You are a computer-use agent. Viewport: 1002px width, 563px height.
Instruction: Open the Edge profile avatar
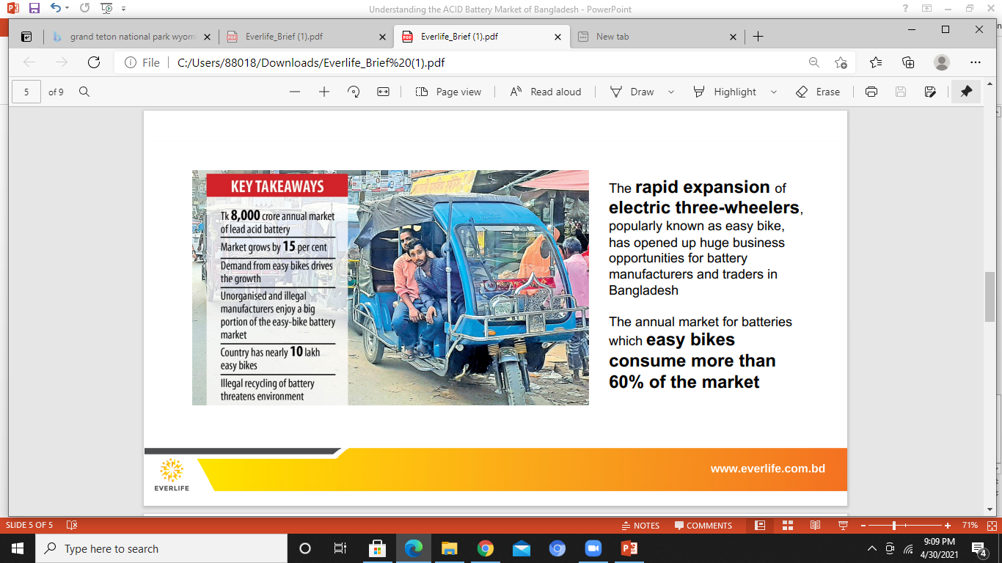point(942,62)
